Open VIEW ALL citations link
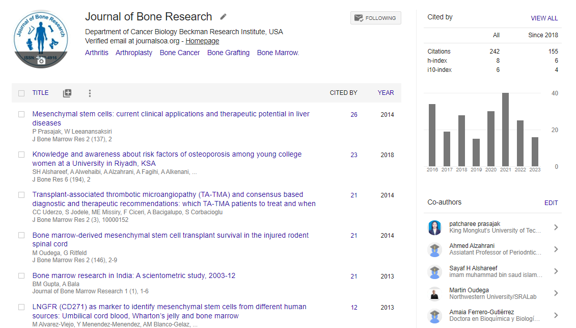576x328 pixels. pos(544,18)
